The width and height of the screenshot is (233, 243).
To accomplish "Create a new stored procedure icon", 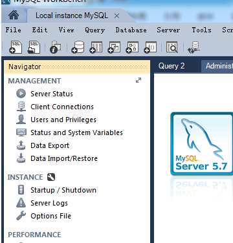I will coord(132,47).
